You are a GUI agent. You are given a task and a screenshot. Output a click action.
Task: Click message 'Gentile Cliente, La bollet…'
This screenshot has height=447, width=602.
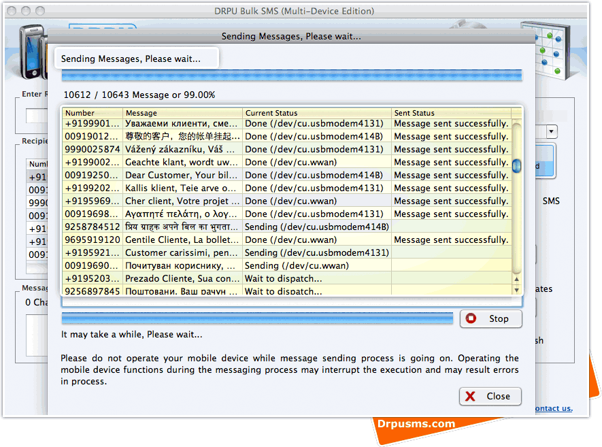pos(182,239)
